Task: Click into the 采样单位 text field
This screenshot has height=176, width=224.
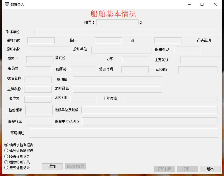Action: click(x=127, y=32)
